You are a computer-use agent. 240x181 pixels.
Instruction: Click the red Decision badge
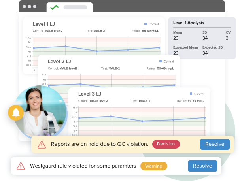166,144
